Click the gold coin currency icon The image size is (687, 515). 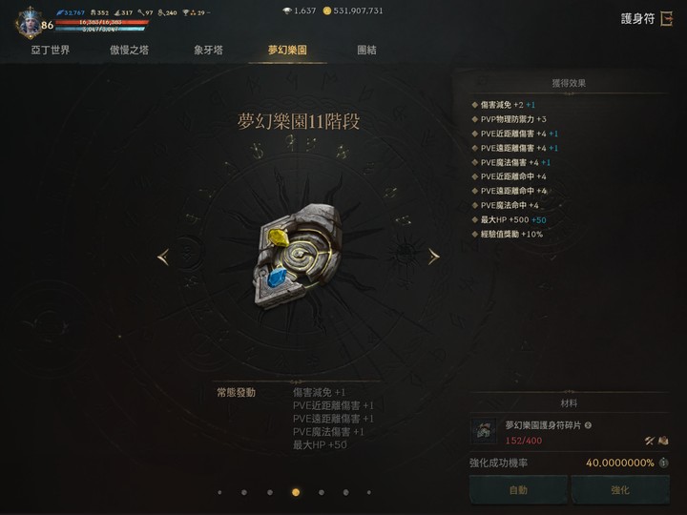click(327, 10)
